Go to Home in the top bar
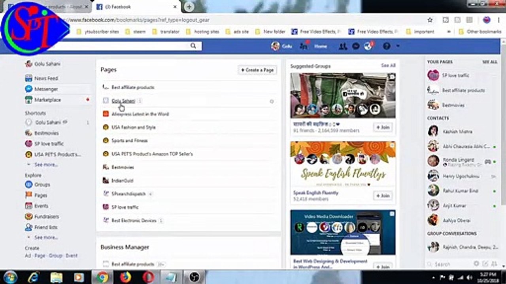506x284 pixels. click(x=320, y=46)
